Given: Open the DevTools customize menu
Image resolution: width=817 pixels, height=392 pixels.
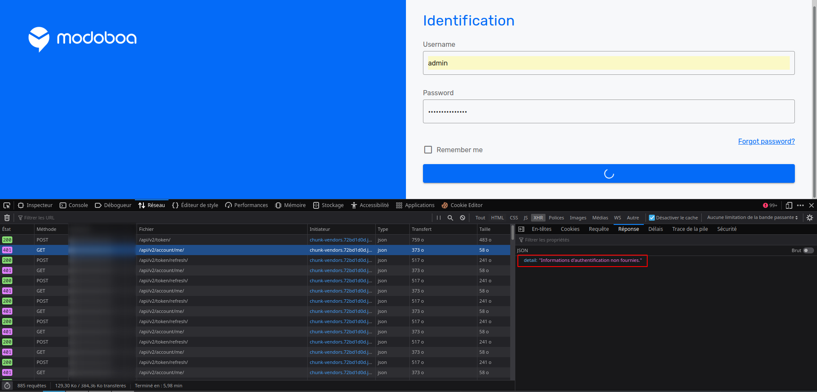Looking at the screenshot, I should [801, 205].
